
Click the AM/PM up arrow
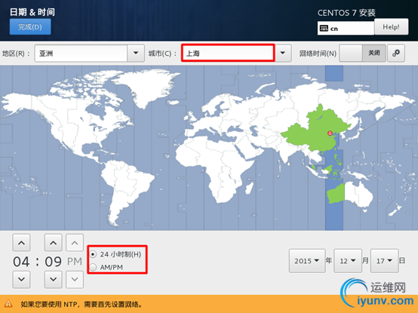point(75,243)
